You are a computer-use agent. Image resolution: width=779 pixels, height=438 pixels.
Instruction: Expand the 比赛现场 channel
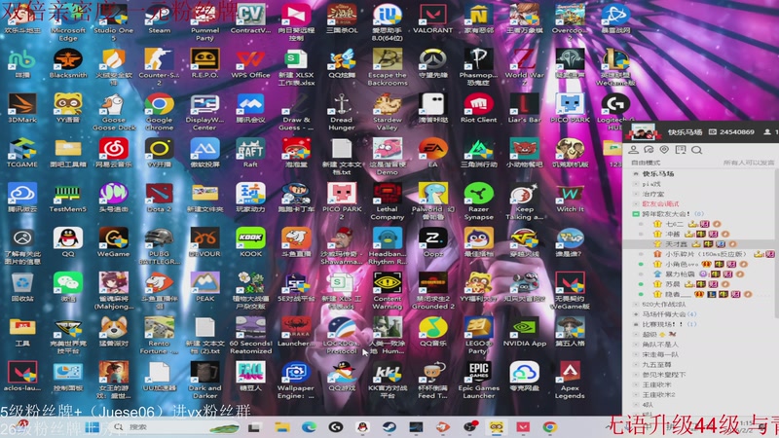tap(636, 324)
